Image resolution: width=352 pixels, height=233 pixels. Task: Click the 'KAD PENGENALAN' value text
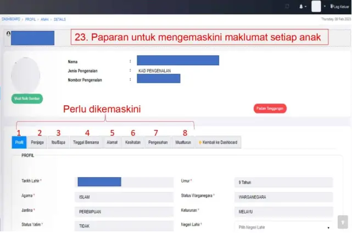click(155, 71)
